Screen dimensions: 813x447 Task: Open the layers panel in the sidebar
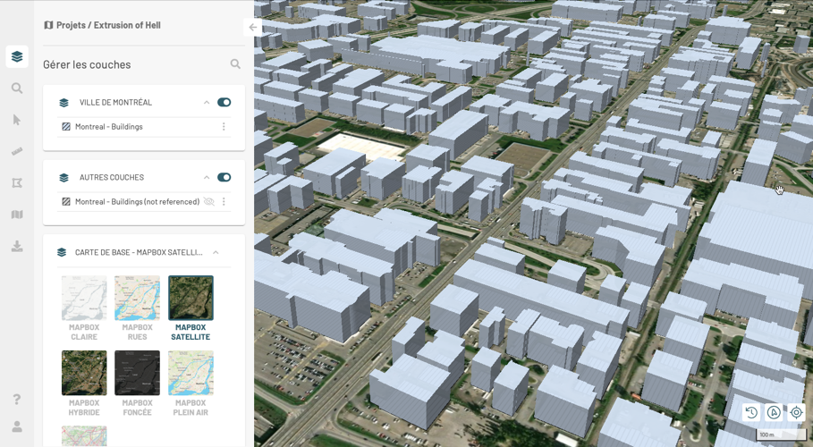pos(17,57)
